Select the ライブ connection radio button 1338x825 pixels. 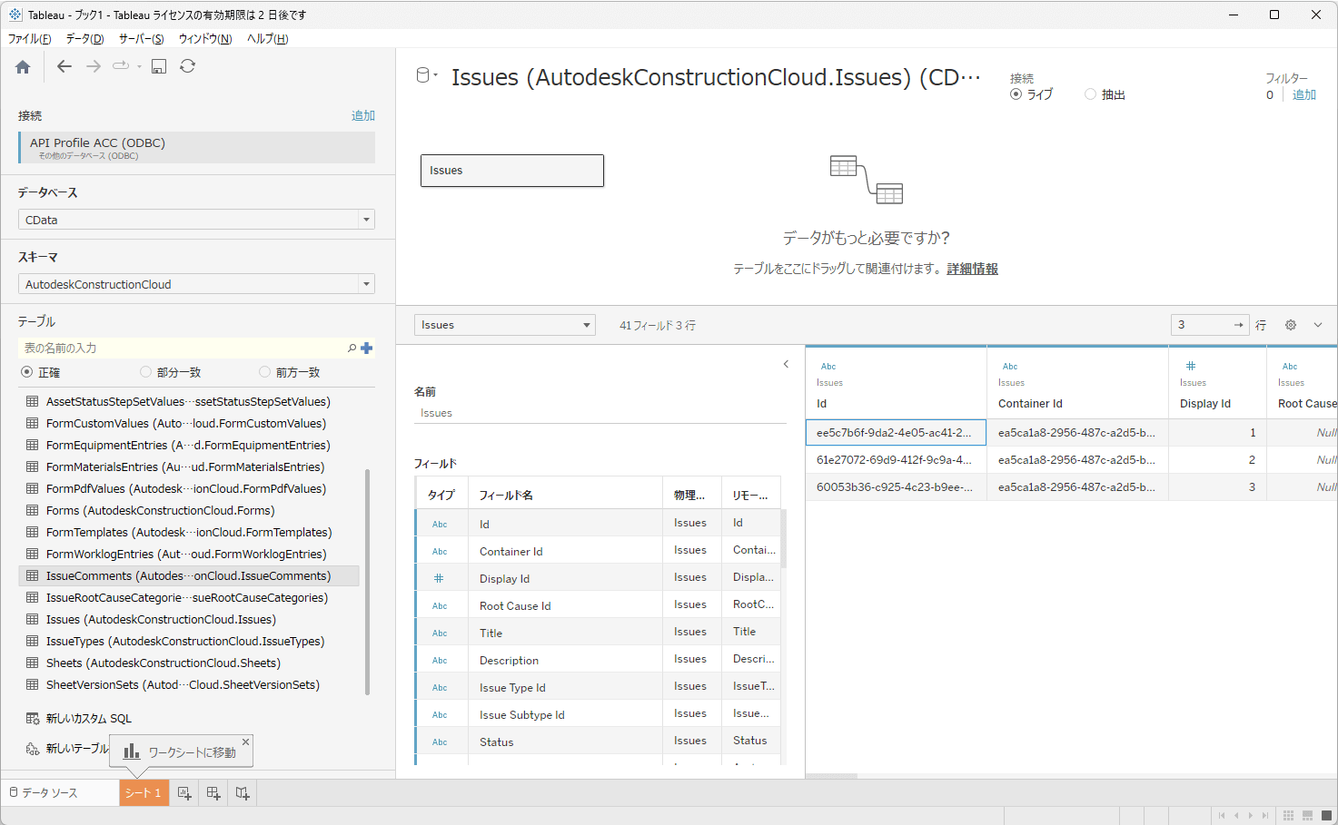1016,94
